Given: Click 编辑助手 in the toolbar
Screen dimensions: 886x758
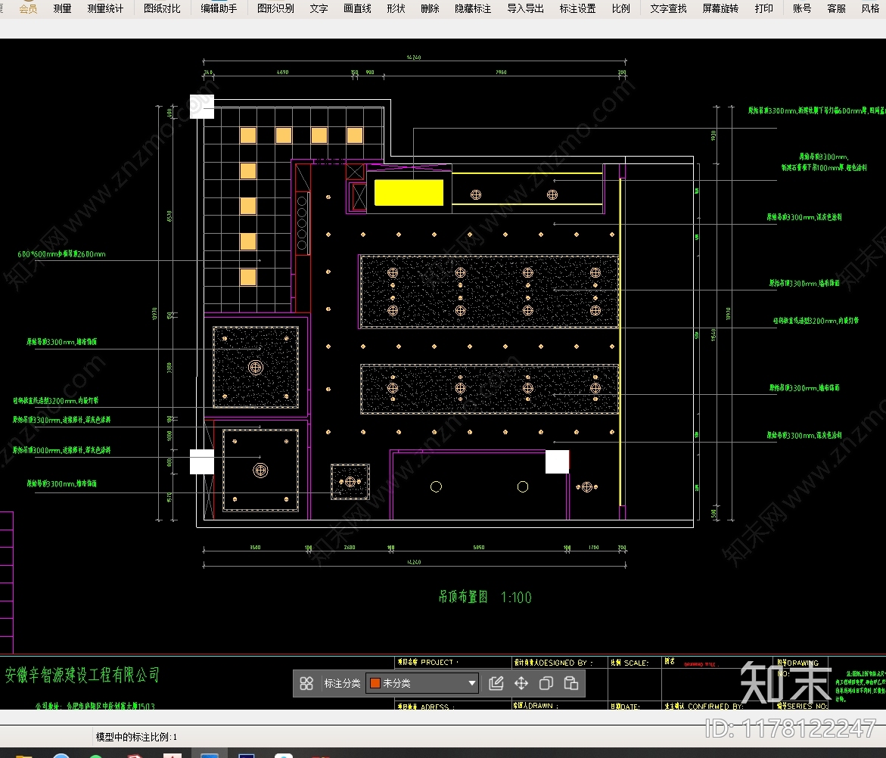Looking at the screenshot, I should [x=219, y=8].
